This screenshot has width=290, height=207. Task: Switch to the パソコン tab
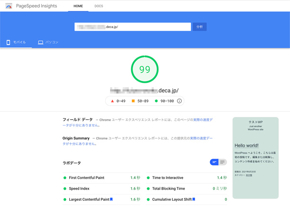point(48,42)
